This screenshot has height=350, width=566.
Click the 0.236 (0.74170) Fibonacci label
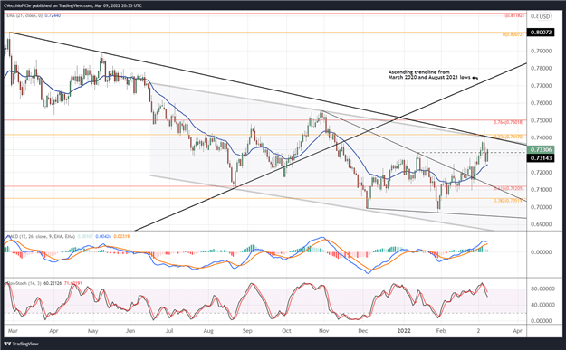508,137
